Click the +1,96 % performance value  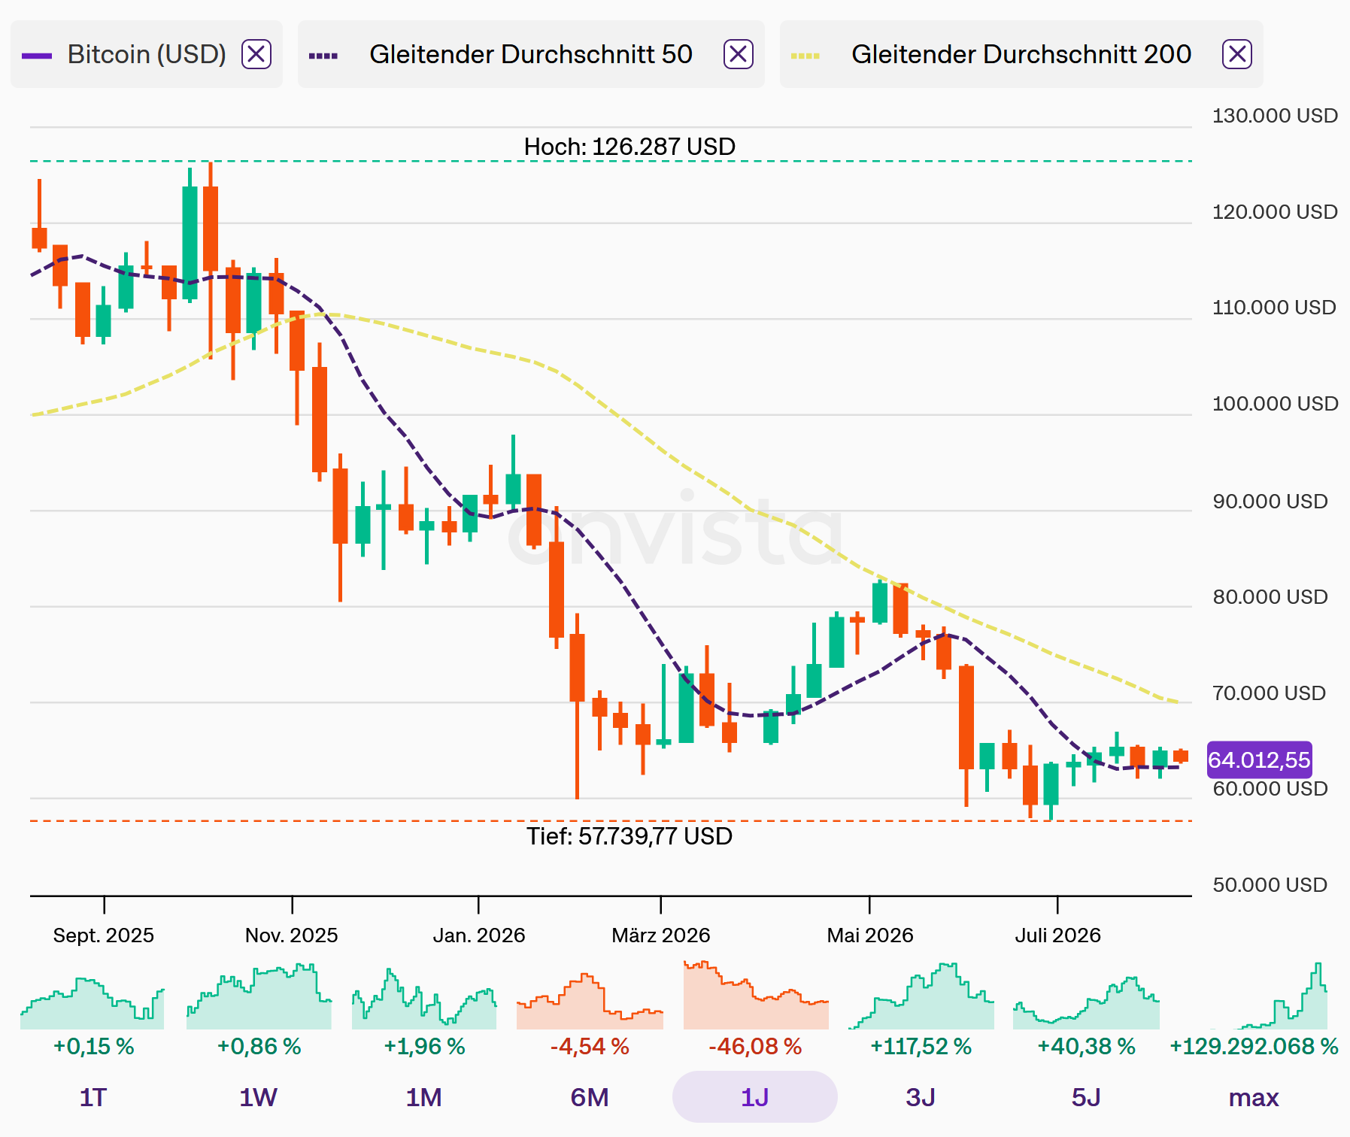click(x=424, y=1046)
